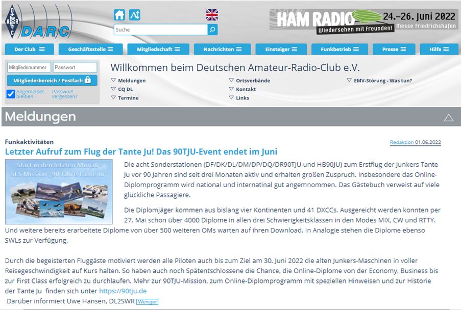Click the Suche search field
The image size is (461, 310).
coord(160,30)
